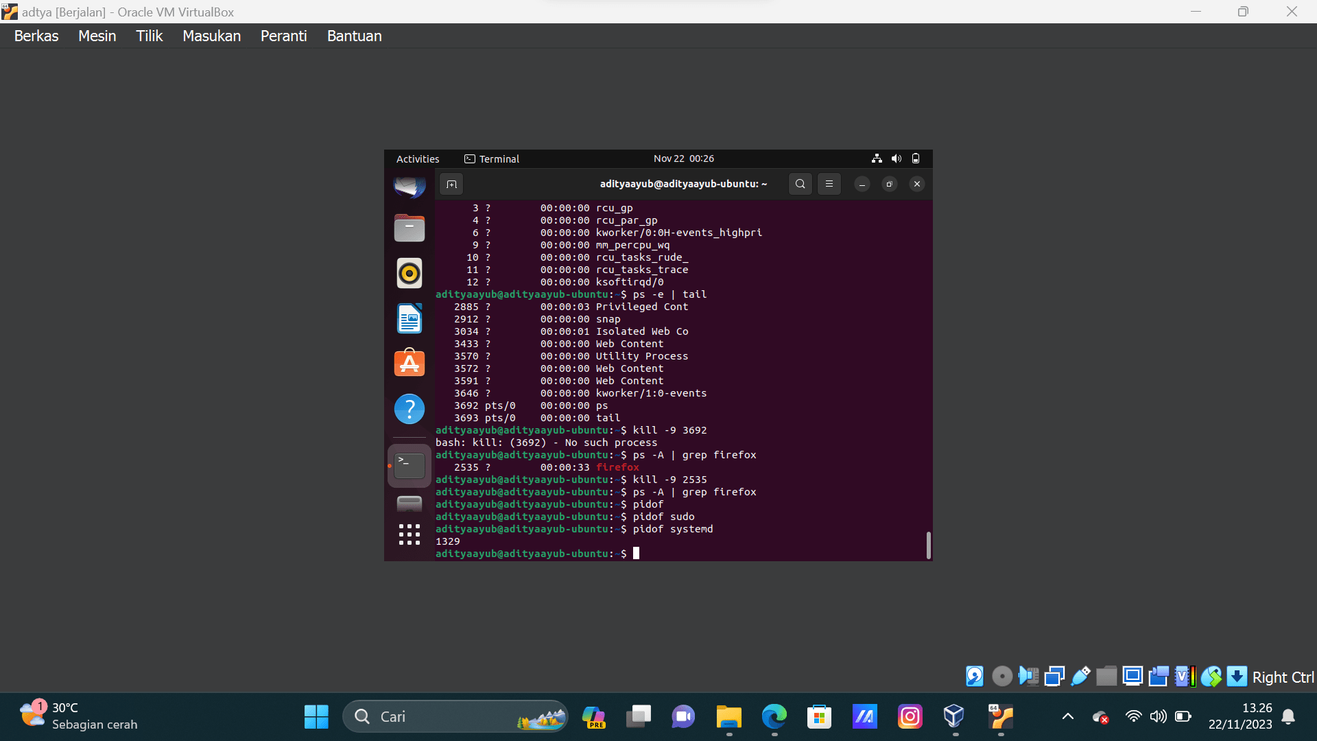Click the Ubuntu network status icon
The height and width of the screenshot is (741, 1317).
tap(877, 158)
